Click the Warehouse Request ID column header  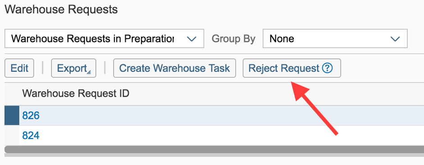pyautogui.click(x=76, y=94)
